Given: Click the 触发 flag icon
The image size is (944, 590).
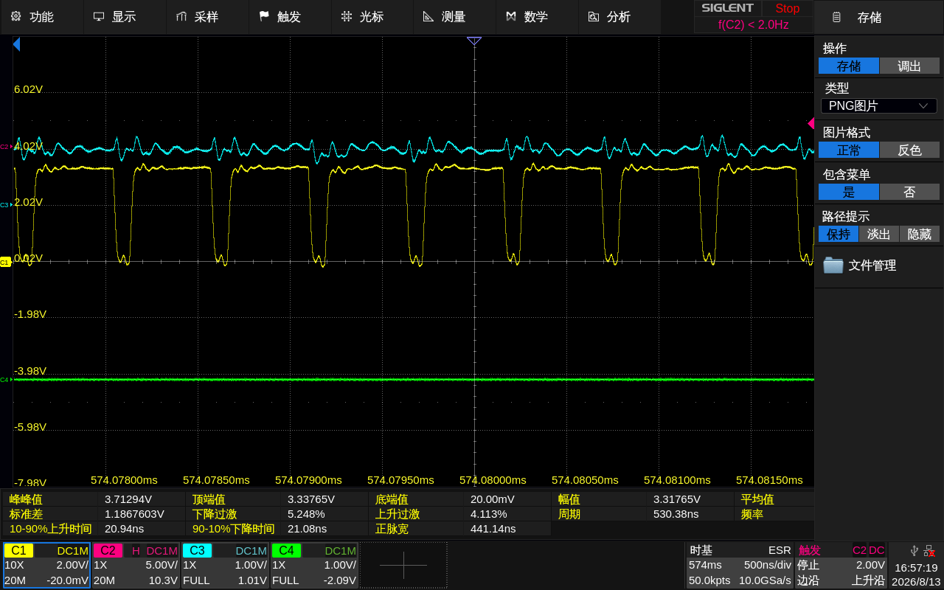Looking at the screenshot, I should [263, 16].
